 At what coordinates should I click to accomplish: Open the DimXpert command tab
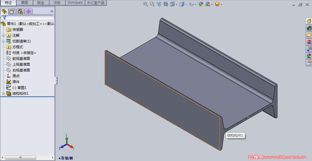tap(75, 3)
